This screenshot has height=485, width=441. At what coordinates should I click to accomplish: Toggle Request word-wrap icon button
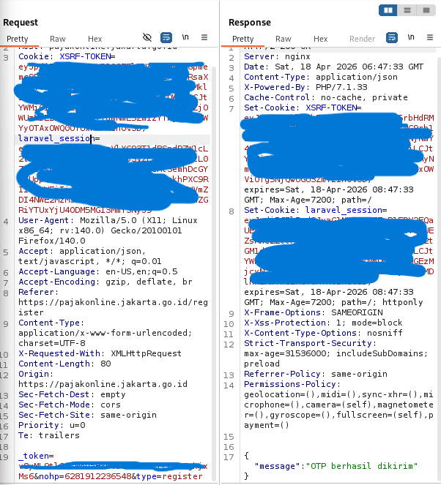pos(166,37)
